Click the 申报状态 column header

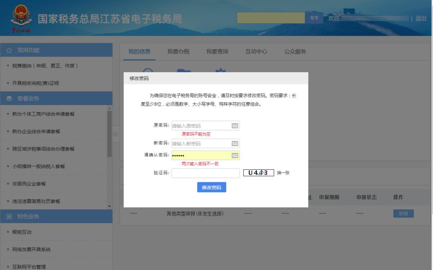(366, 197)
